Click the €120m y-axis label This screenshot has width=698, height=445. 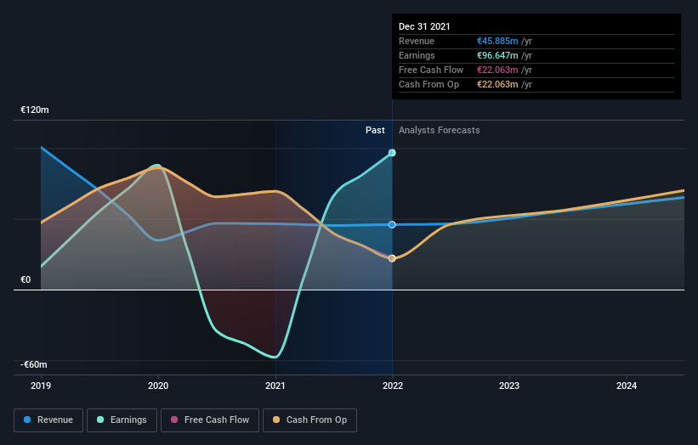pyautogui.click(x=35, y=110)
